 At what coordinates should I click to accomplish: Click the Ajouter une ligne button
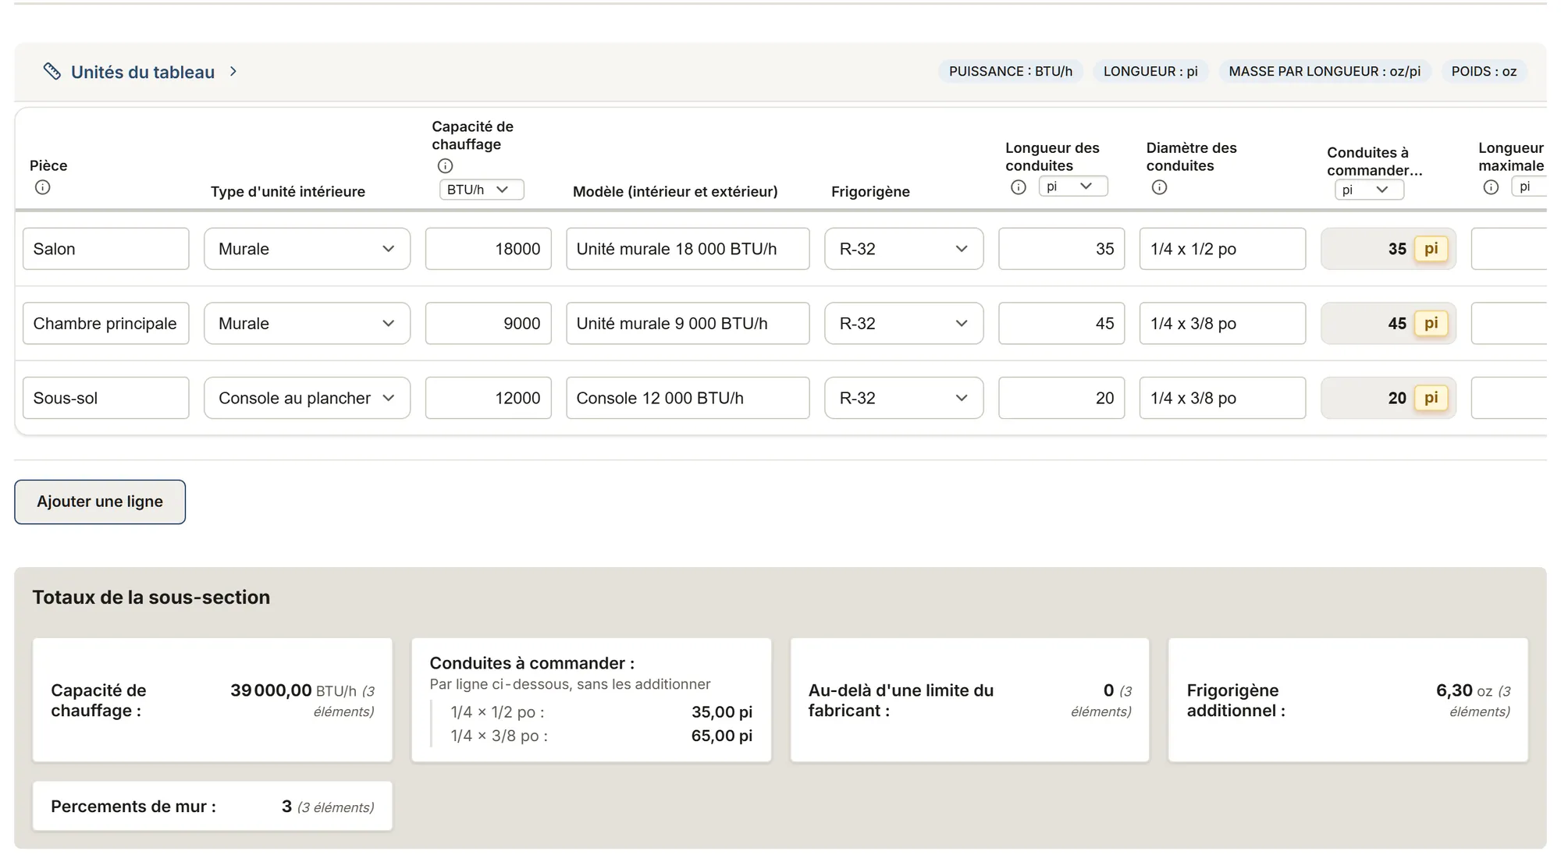(100, 502)
